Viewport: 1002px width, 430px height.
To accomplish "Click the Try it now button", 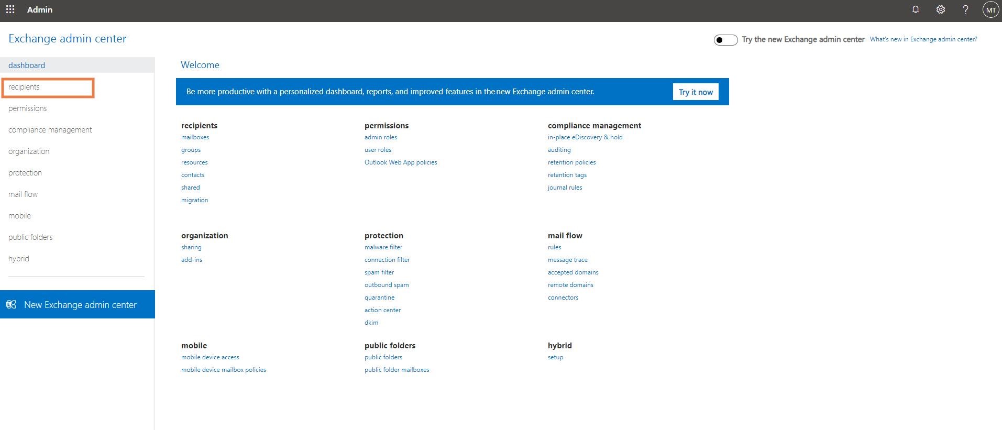I will 696,92.
